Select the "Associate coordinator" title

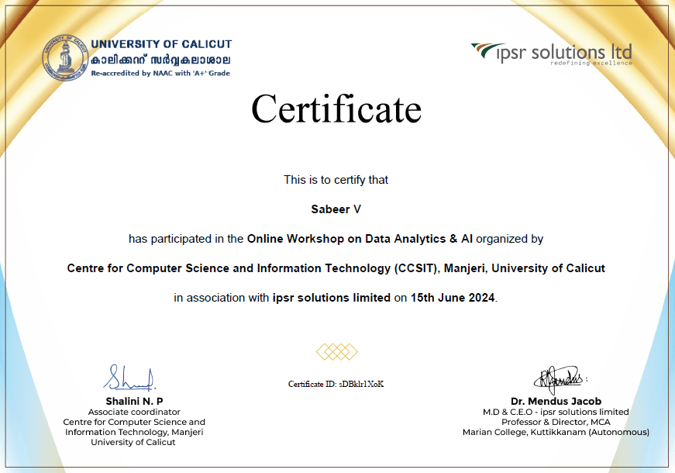point(134,413)
